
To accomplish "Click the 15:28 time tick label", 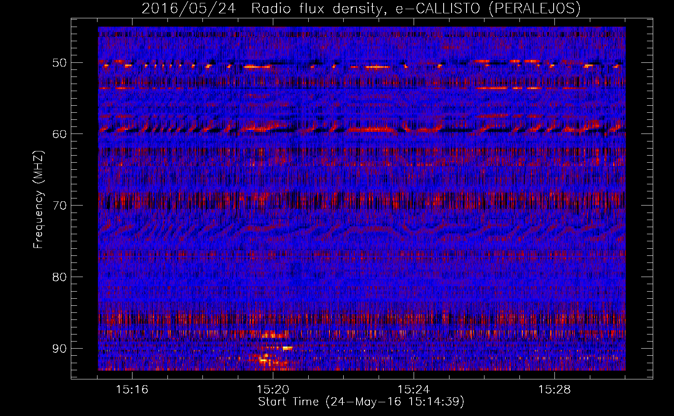I will 554,390.
